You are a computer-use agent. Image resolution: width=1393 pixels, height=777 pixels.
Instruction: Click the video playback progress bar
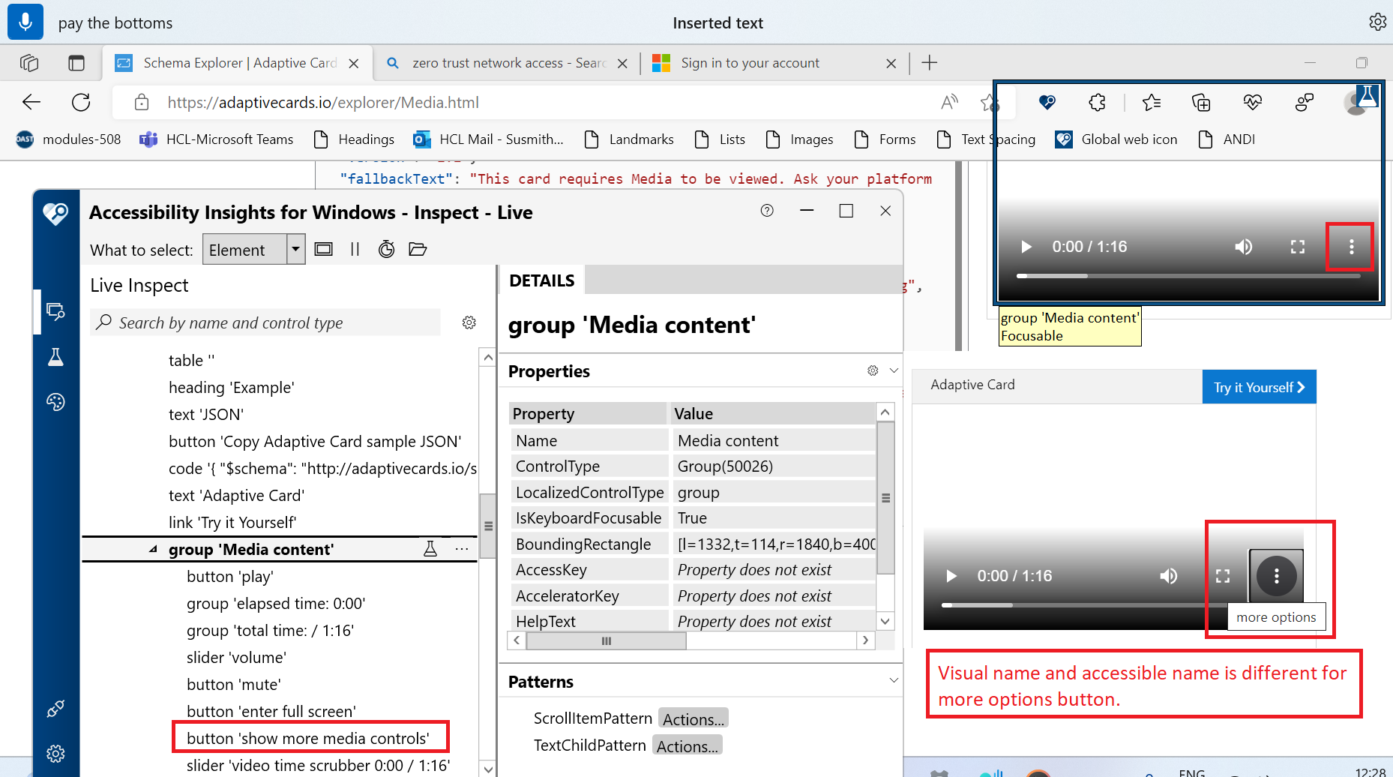point(1189,276)
